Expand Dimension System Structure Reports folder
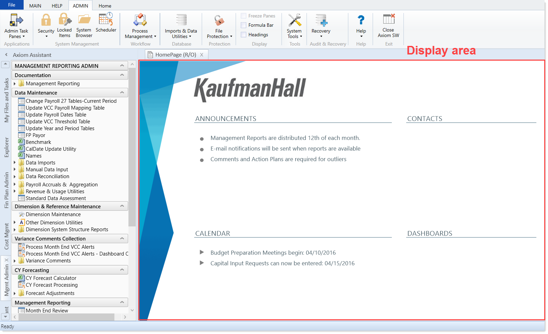 [15, 230]
